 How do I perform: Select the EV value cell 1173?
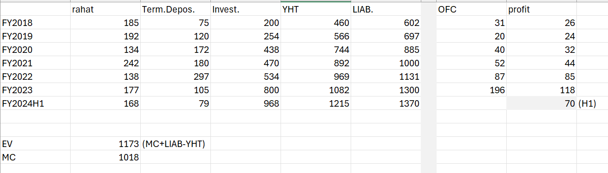click(105, 144)
